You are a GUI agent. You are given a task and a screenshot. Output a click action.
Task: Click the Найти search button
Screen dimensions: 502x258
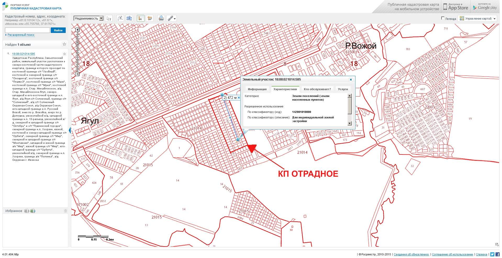58,30
